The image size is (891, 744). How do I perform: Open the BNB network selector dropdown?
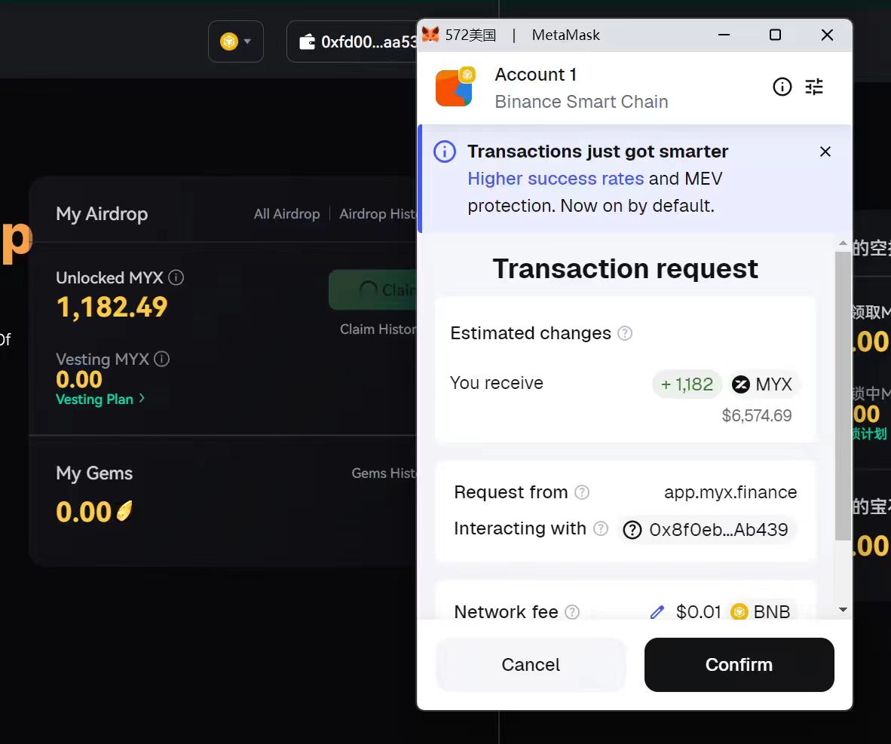(236, 41)
